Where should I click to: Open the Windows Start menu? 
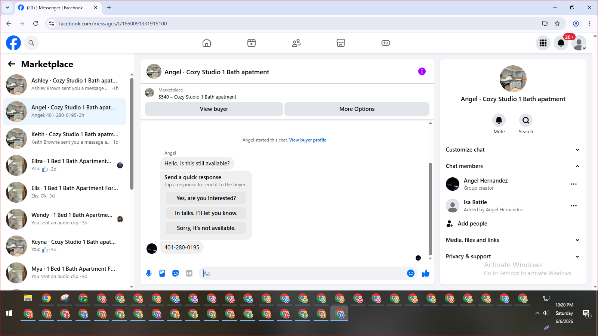9,313
